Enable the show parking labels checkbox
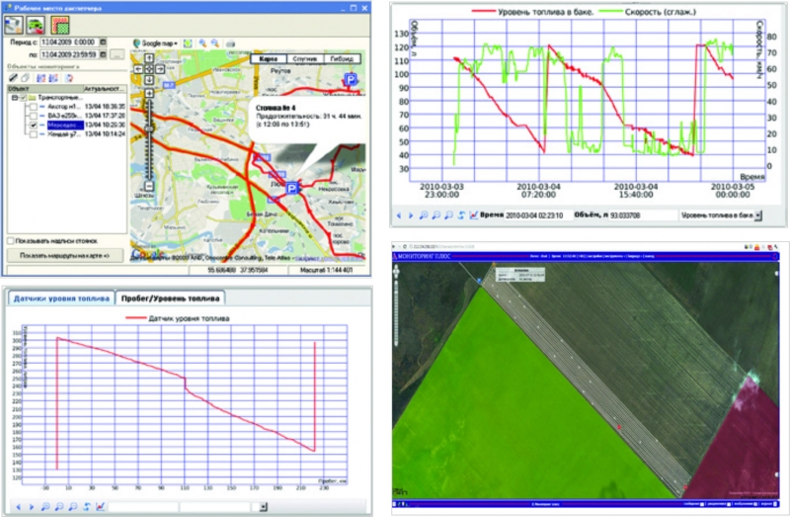The height and width of the screenshot is (517, 790). (11, 240)
